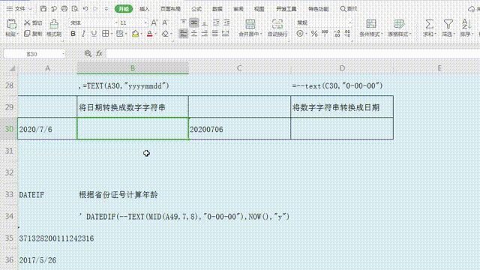480x270 pixels.
Task: Click the 查找 (Find) search button
Action: [349, 9]
